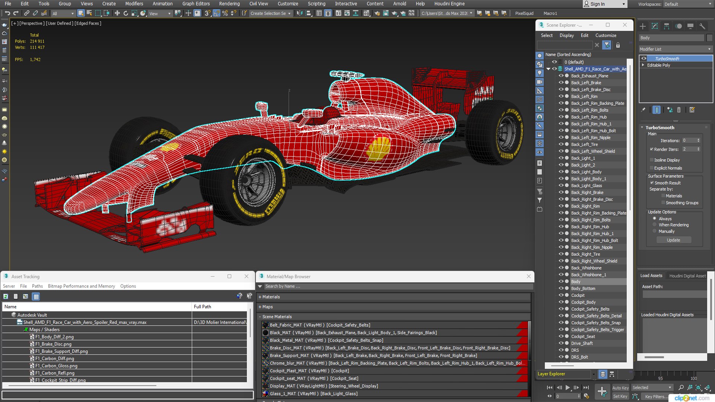This screenshot has height=402, width=715.
Task: Click Remove modifier trash icon
Action: pos(679,110)
